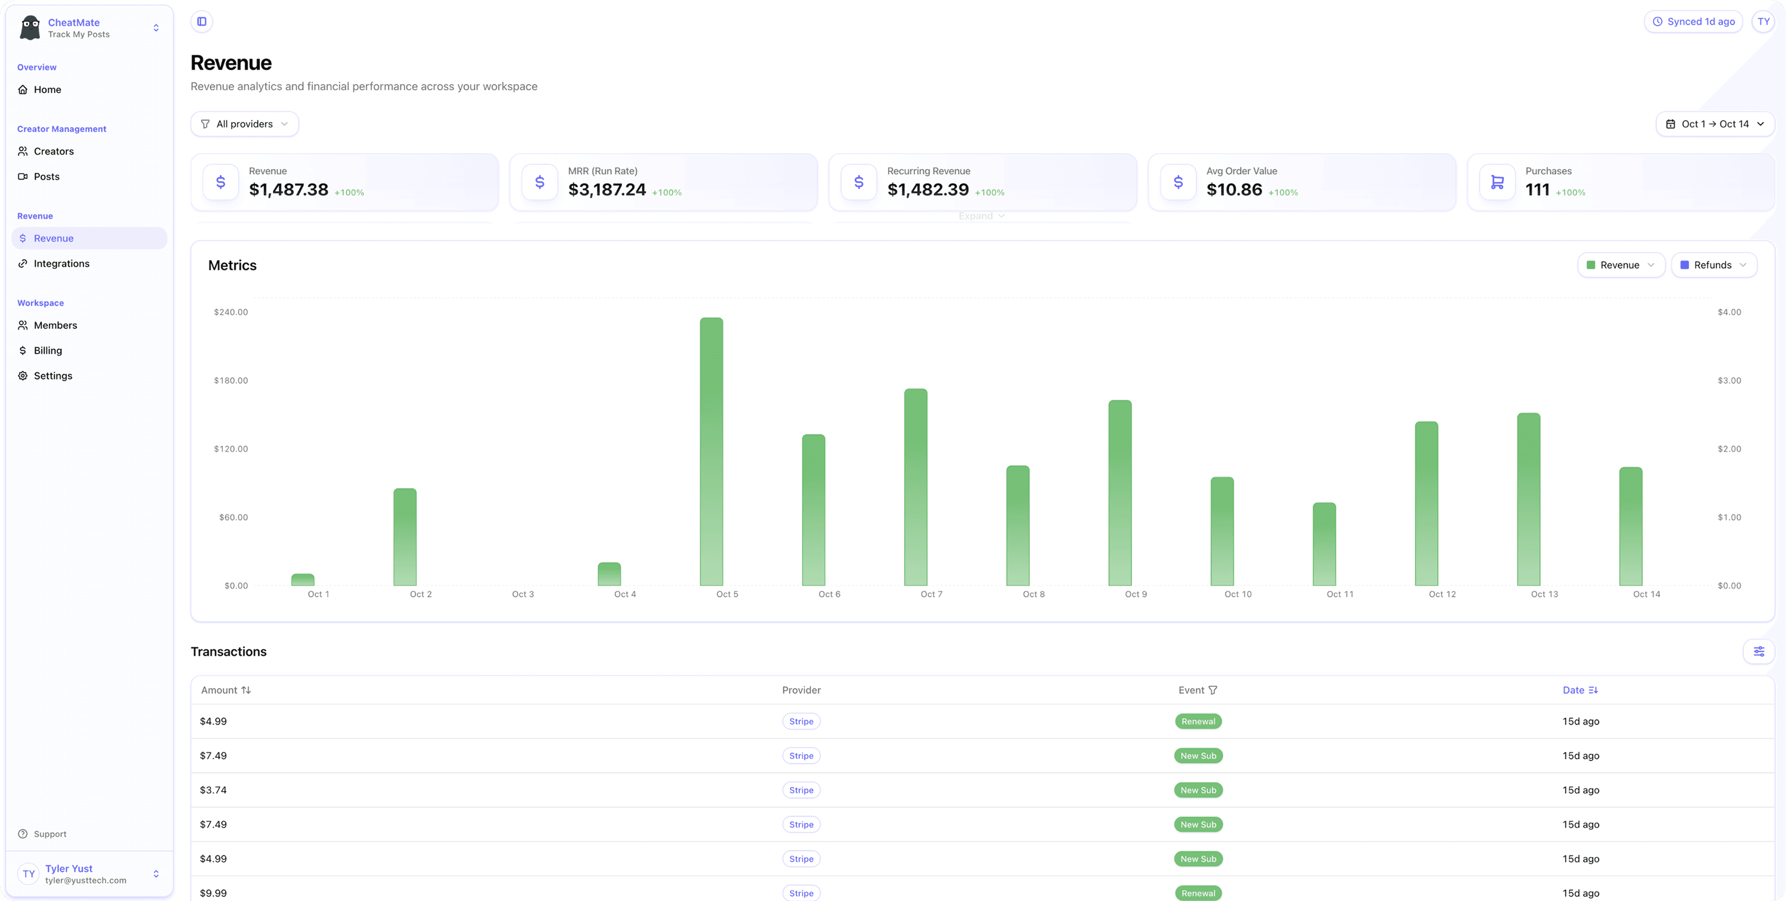Select the Integrations link icon

point(23,263)
